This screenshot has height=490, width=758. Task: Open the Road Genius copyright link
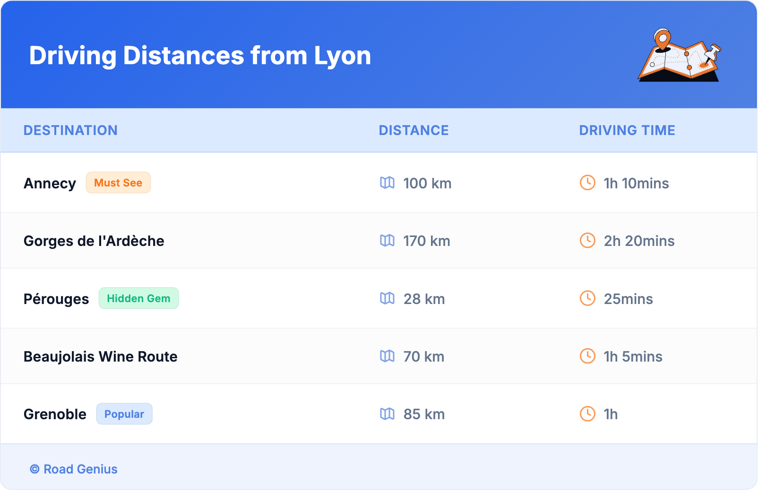[74, 469]
